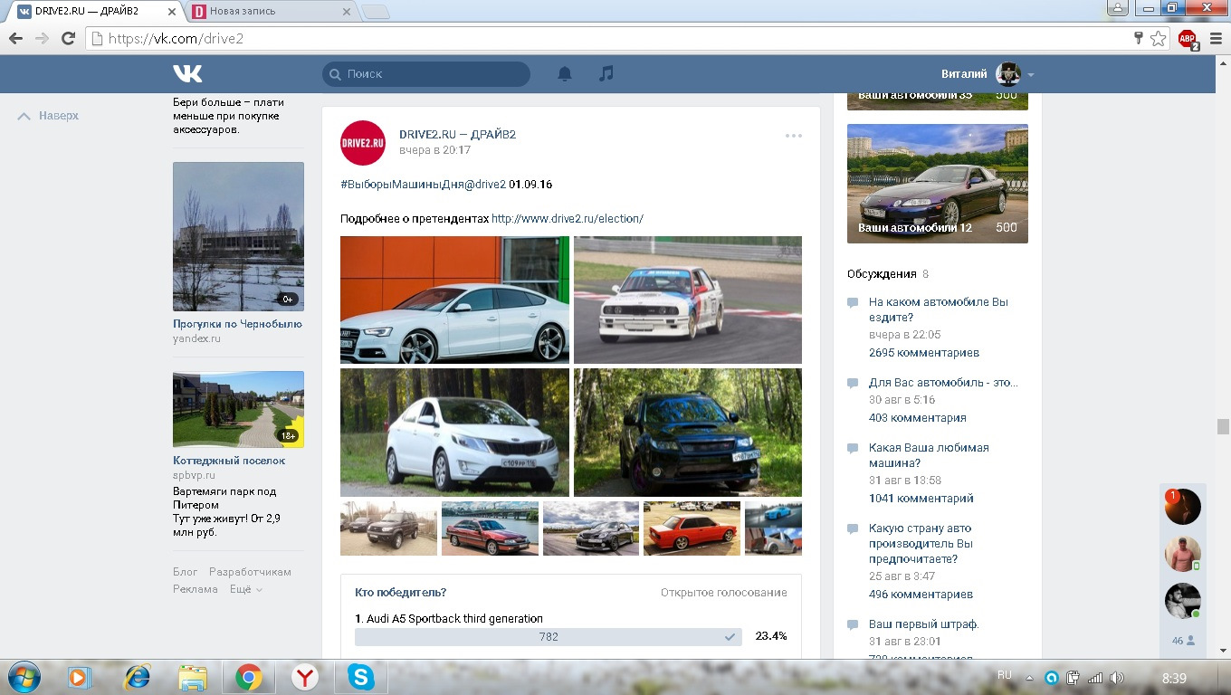Go back with the browser back arrow

click(x=15, y=39)
